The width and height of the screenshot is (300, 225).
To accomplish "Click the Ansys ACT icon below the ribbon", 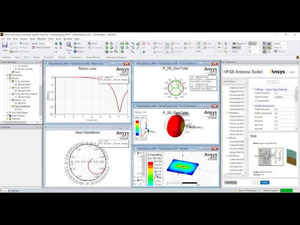I will pyautogui.click(x=298, y=57).
